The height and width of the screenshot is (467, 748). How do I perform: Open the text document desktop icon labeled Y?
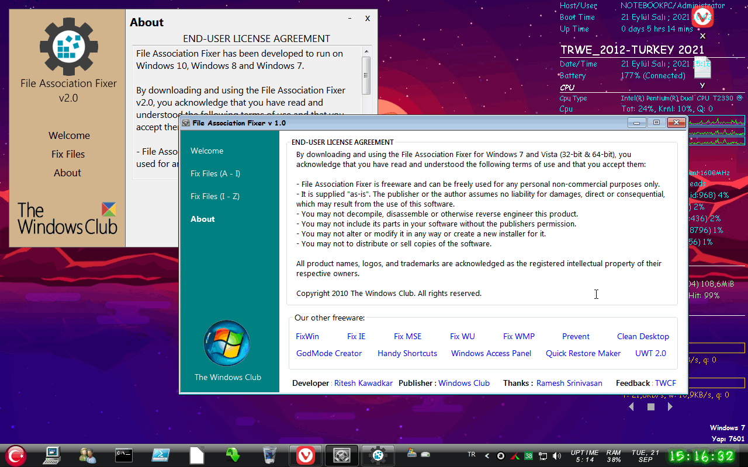tap(702, 68)
